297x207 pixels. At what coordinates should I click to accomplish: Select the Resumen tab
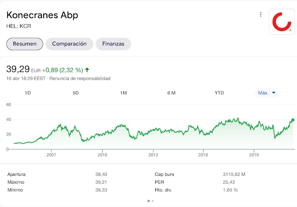(25, 44)
